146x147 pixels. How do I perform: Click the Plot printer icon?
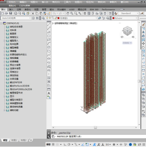point(16,13)
